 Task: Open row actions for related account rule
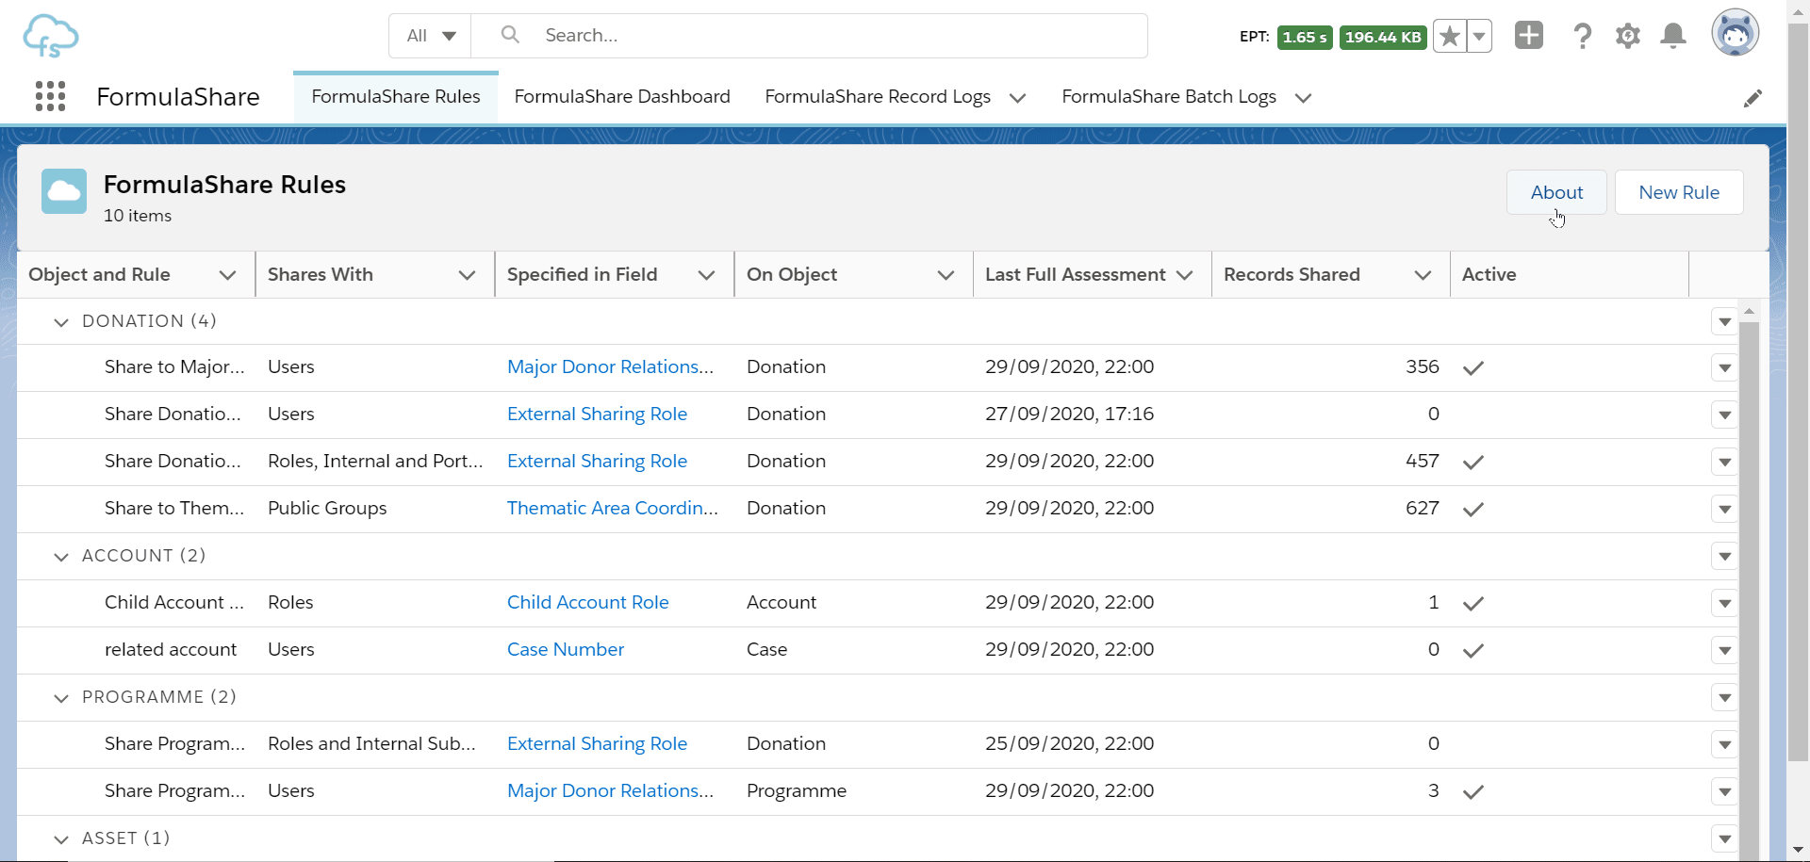pos(1723,651)
